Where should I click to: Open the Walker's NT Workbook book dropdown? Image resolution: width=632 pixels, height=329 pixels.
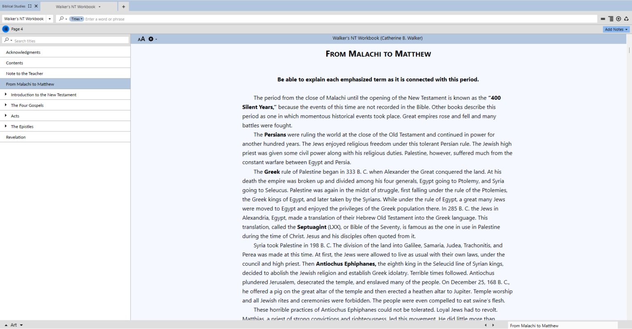[x=49, y=19]
